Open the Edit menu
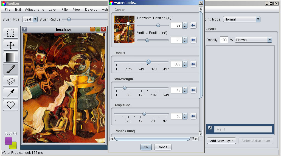Viewport: 281px width, 156px height. point(18,10)
